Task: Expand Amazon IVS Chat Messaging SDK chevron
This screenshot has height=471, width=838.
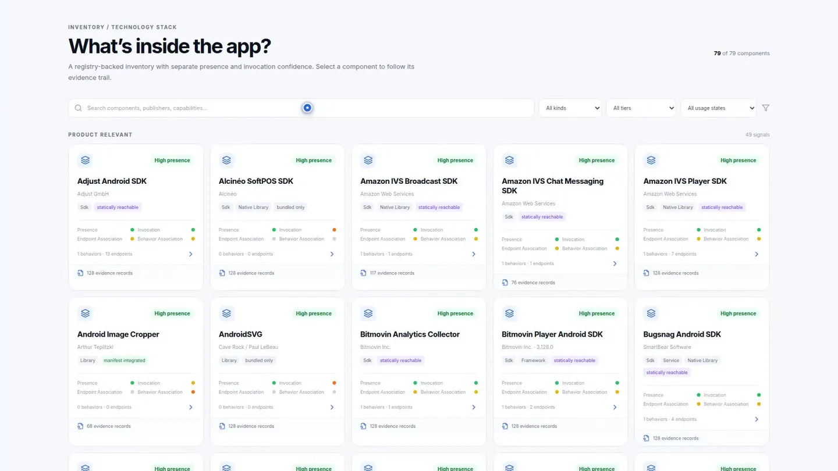Action: tap(615, 264)
